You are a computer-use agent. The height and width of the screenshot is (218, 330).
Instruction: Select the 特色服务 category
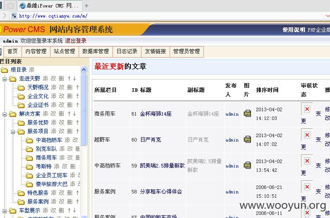[x=38, y=193]
